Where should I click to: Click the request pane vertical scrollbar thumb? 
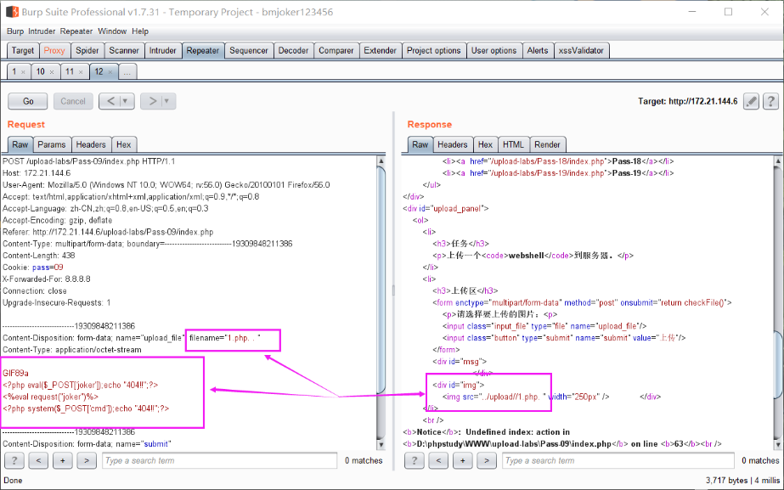pos(381,280)
